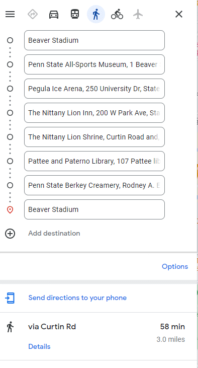This screenshot has height=368, width=198.
Task: Close the directions panel
Action: click(179, 14)
